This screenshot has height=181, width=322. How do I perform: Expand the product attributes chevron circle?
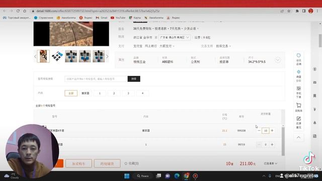coord(278,60)
